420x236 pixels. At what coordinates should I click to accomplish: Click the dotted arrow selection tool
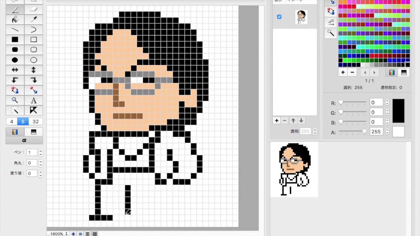click(x=15, y=110)
